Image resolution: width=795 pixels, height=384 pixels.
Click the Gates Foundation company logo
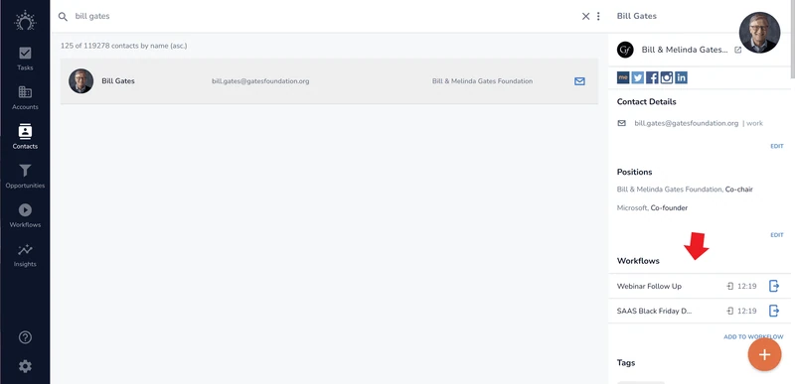click(625, 50)
